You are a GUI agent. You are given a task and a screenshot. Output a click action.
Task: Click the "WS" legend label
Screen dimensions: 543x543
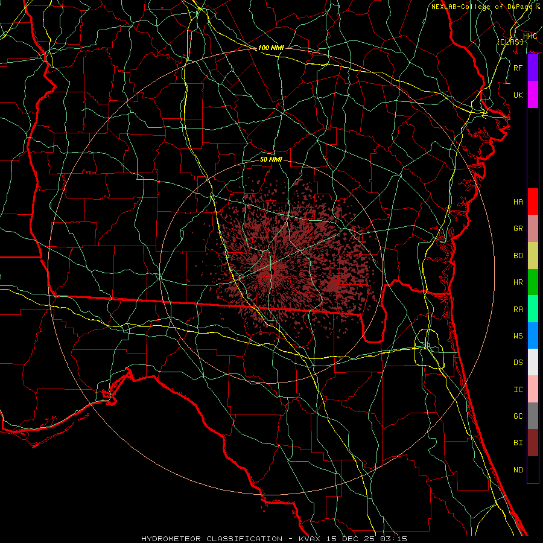518,335
